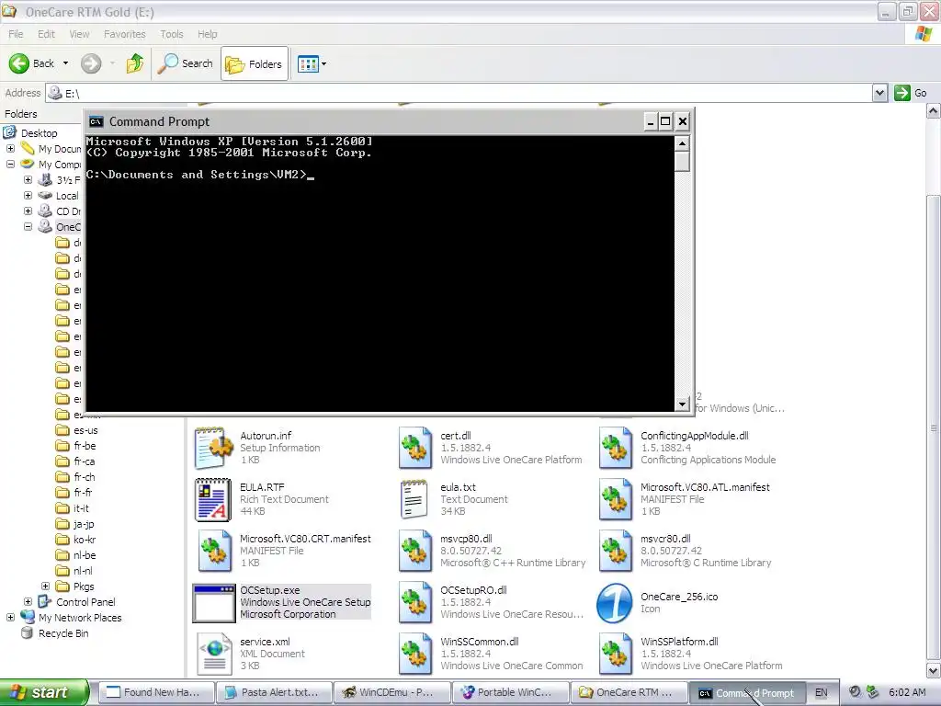Open the Command Prompt system menu icon
The width and height of the screenshot is (941, 706).
(x=96, y=122)
